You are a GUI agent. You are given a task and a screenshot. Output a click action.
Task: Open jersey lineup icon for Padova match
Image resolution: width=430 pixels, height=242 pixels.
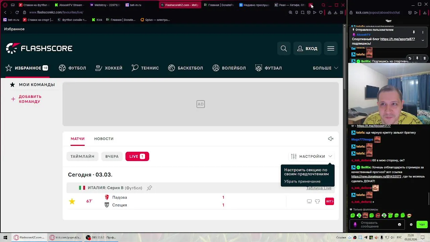tap(317, 201)
